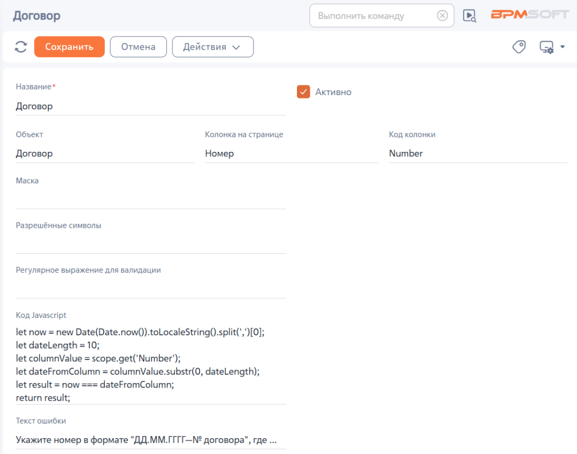Click into the empty Маска field

(151, 200)
